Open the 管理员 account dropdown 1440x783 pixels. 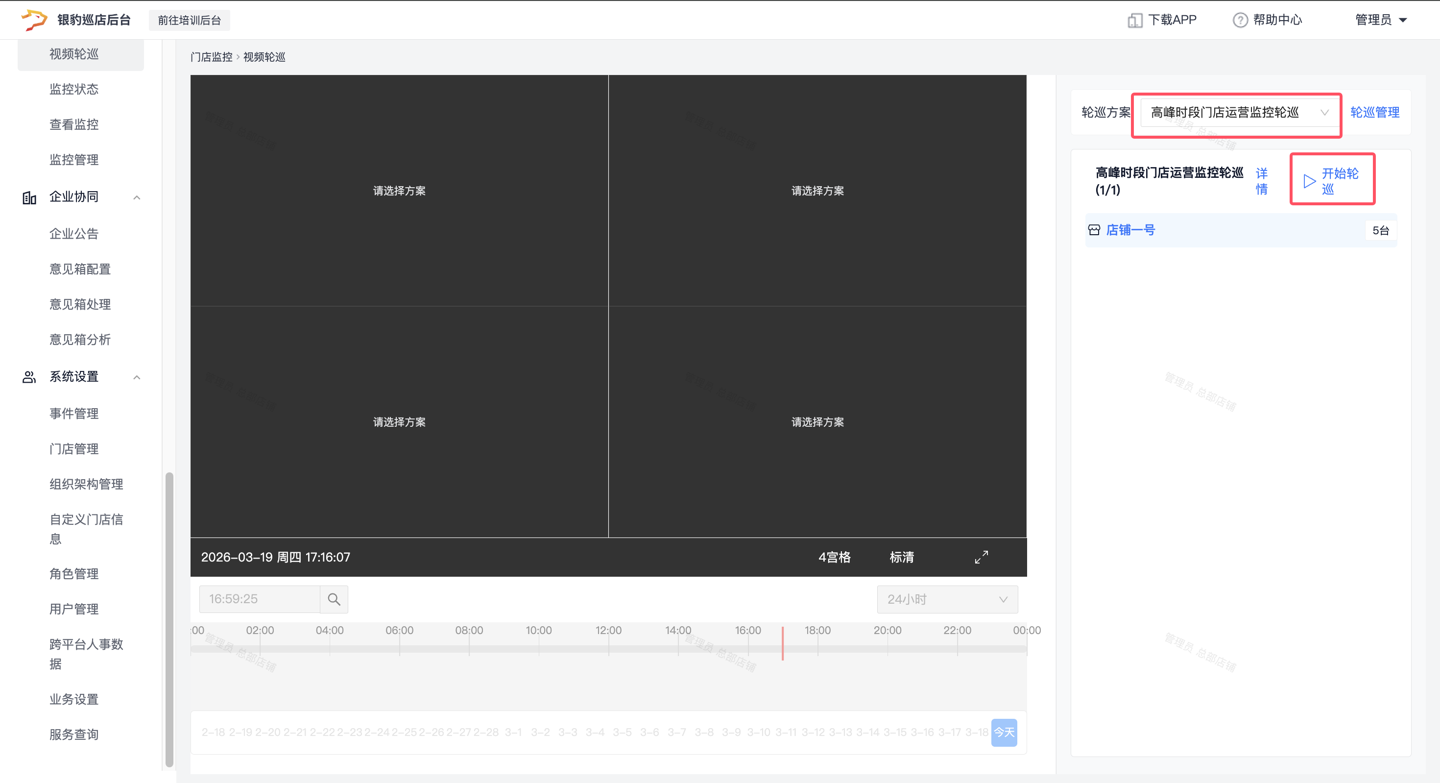pos(1380,20)
